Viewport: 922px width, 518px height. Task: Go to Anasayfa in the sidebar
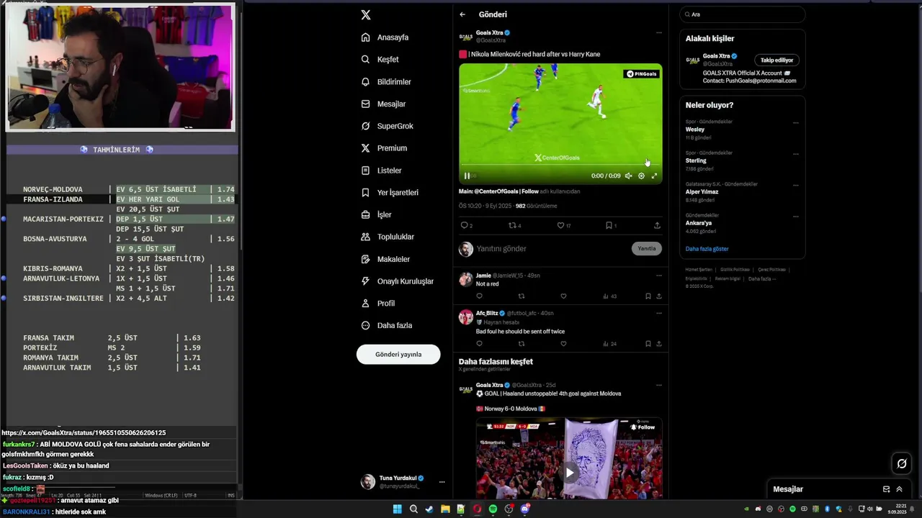[385, 37]
